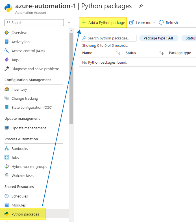
Task: Click the Update management monitor icon
Action: tap(6, 128)
